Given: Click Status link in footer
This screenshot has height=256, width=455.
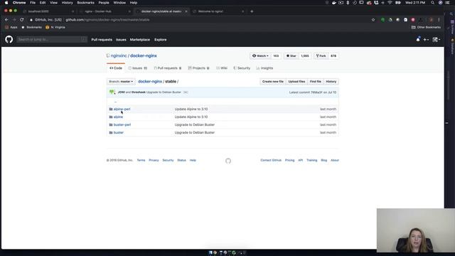Looking at the screenshot, I should (x=182, y=160).
